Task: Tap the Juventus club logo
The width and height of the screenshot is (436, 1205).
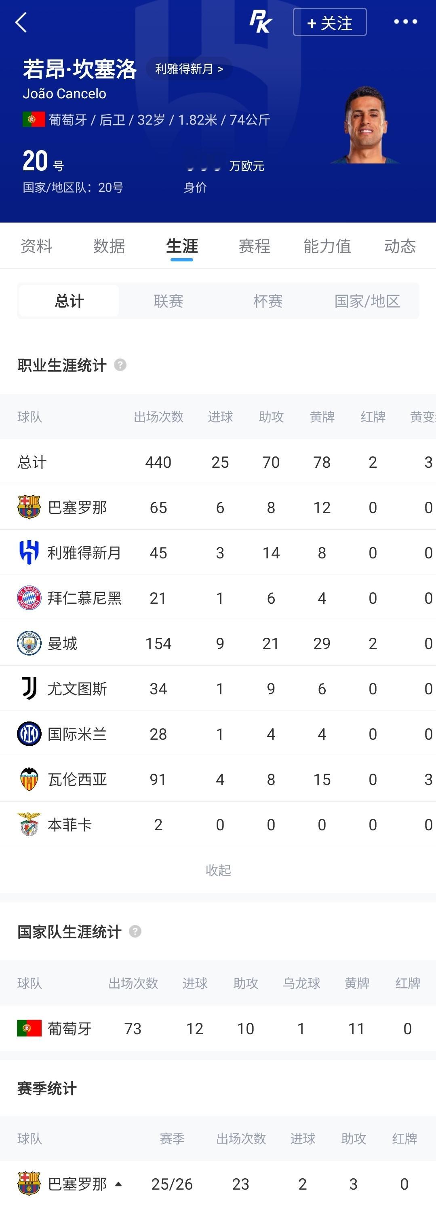Action: pos(29,689)
